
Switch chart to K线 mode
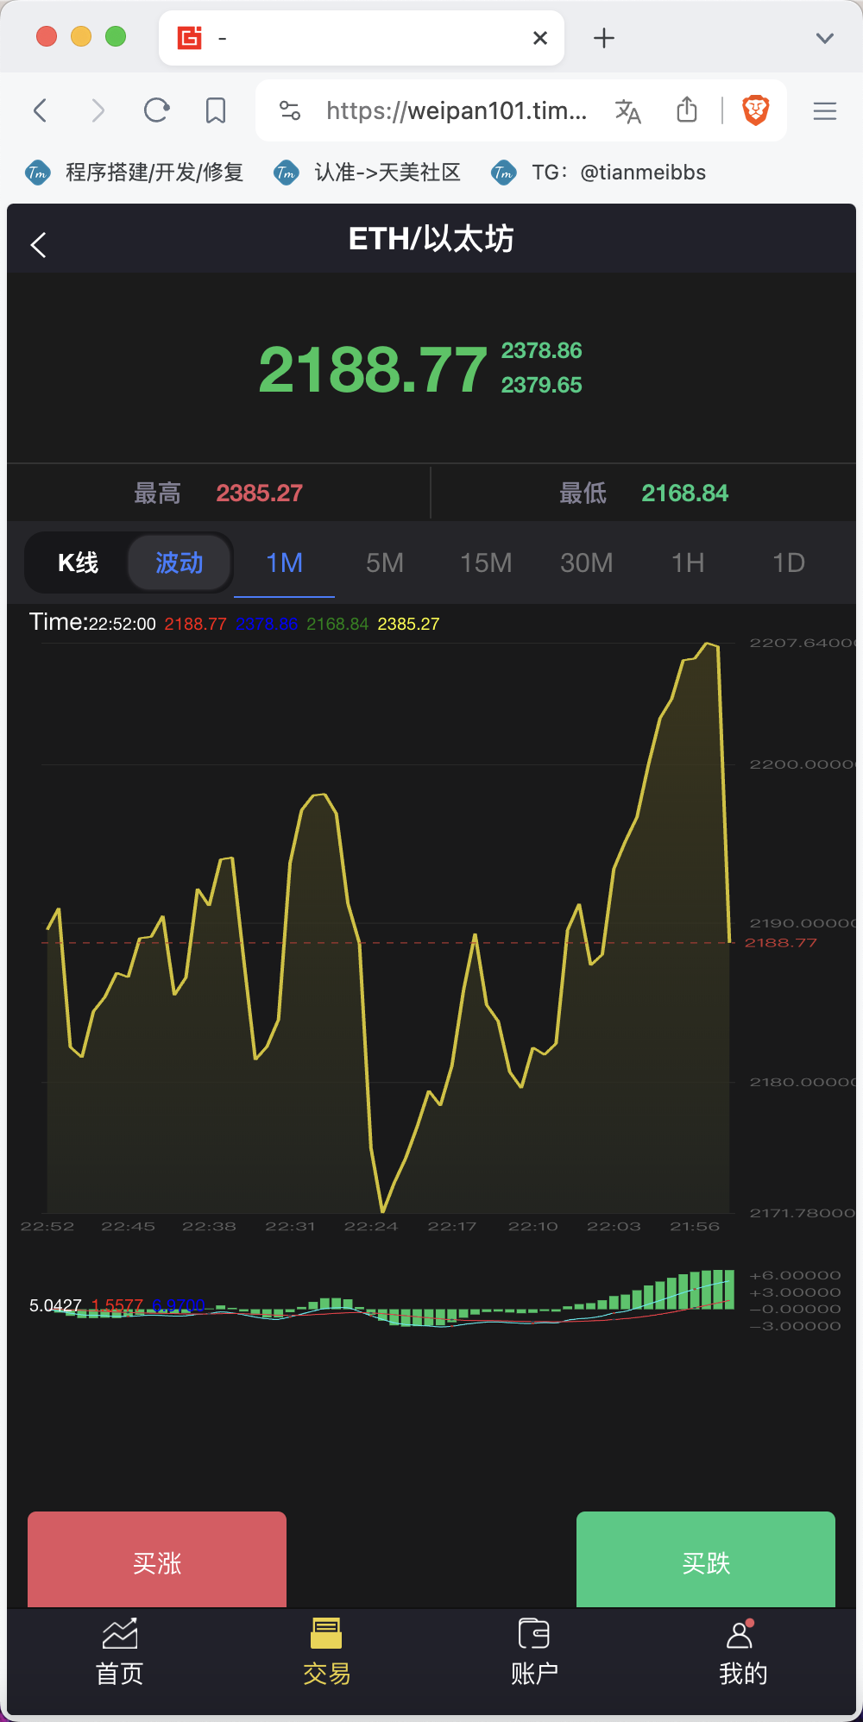[78, 563]
